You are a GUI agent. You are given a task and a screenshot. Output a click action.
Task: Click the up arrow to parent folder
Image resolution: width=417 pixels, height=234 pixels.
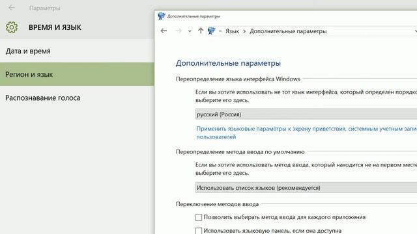click(201, 31)
